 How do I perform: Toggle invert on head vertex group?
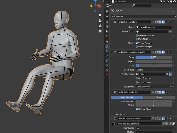coord(170,74)
